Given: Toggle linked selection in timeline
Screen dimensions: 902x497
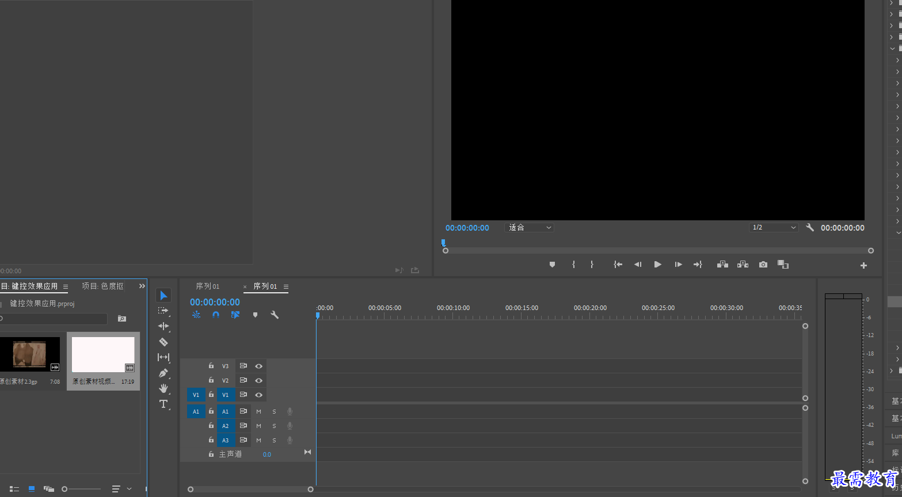Looking at the screenshot, I should 235,315.
